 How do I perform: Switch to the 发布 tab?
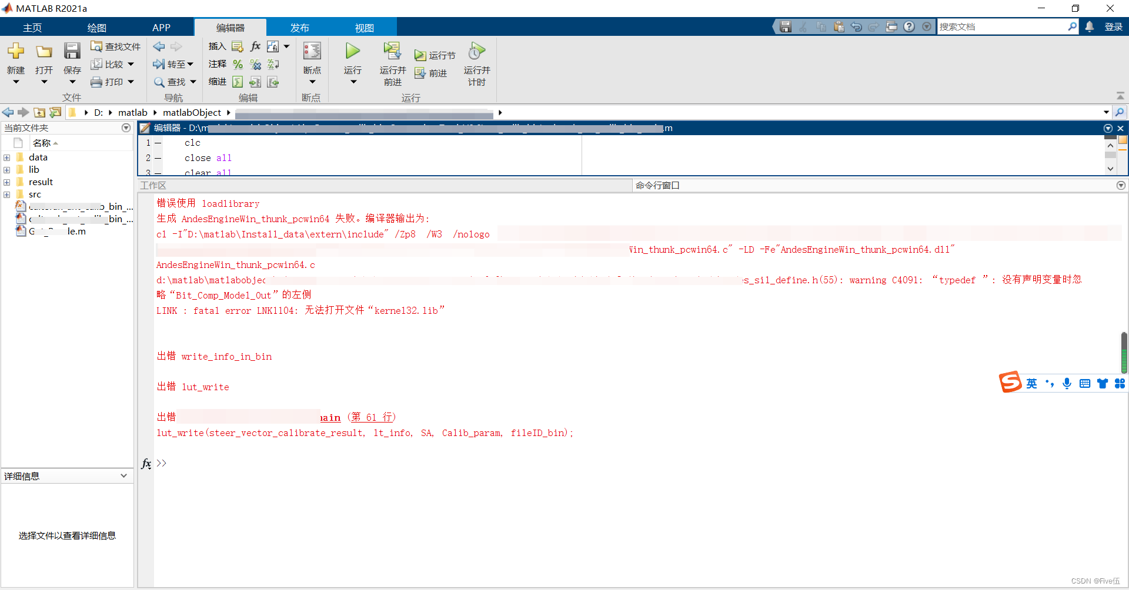pyautogui.click(x=300, y=28)
